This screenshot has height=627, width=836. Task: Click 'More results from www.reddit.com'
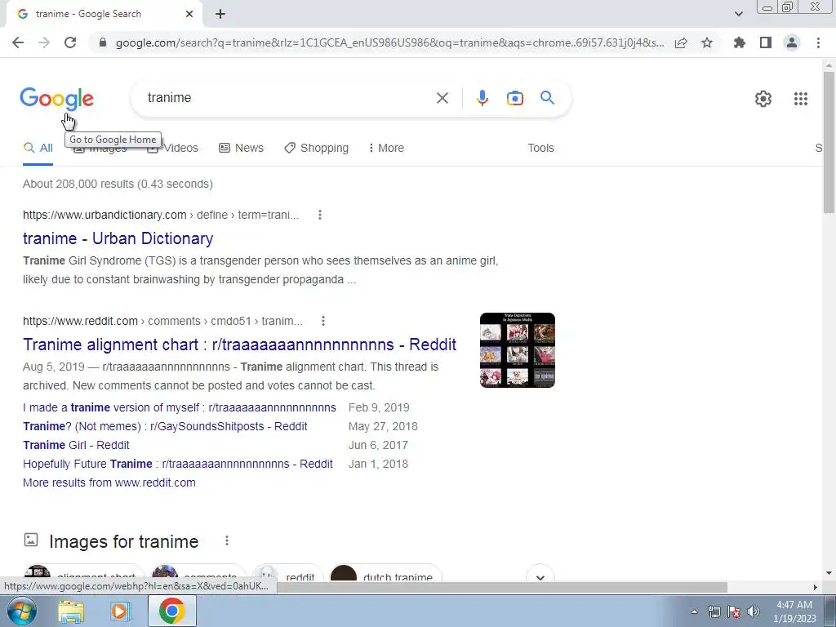tap(109, 482)
